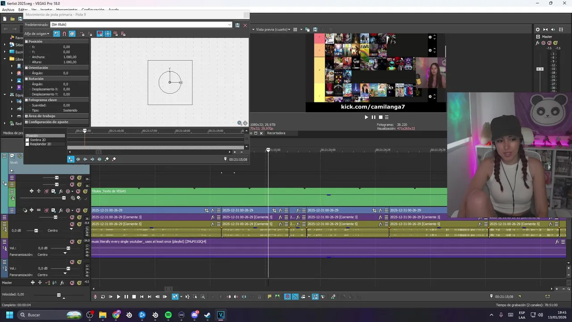This screenshot has height=322, width=572.
Task: Collapse the Rotación section
Action: [26, 79]
